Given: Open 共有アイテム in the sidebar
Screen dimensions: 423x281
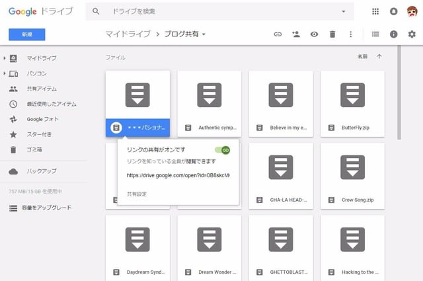Looking at the screenshot, I should point(42,89).
